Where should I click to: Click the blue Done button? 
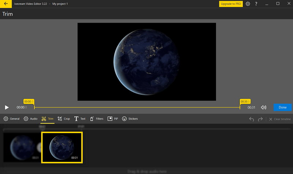pyautogui.click(x=282, y=107)
